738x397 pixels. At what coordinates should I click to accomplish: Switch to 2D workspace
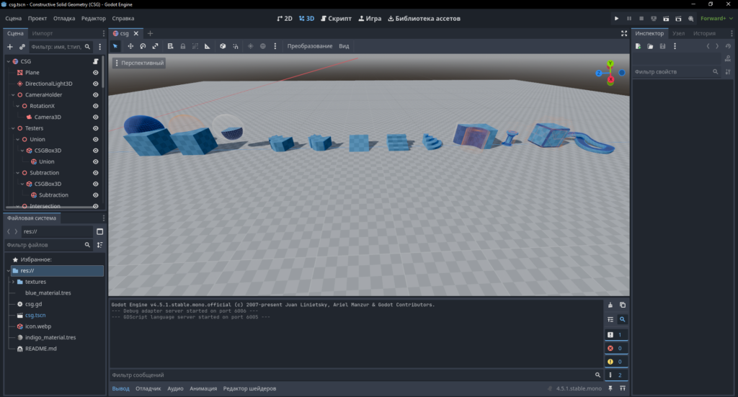click(284, 18)
